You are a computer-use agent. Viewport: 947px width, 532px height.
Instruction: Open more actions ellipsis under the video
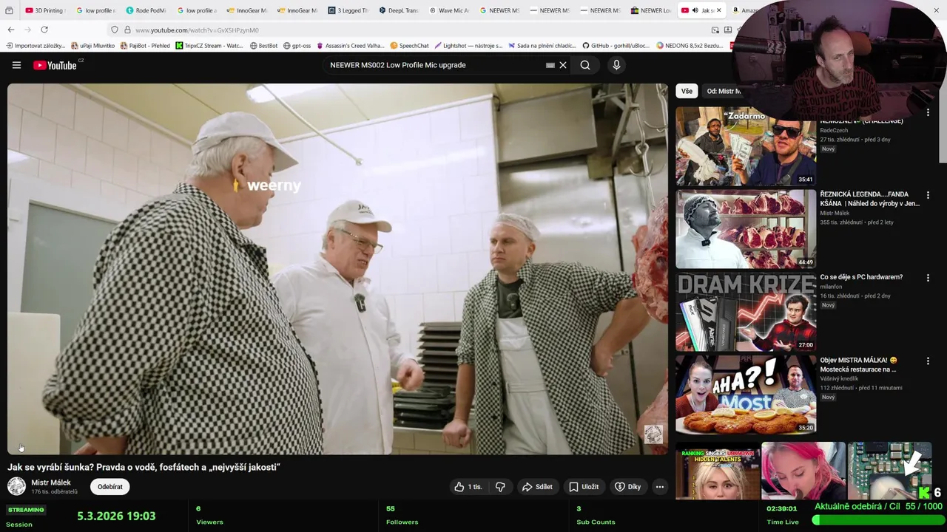[x=659, y=487]
